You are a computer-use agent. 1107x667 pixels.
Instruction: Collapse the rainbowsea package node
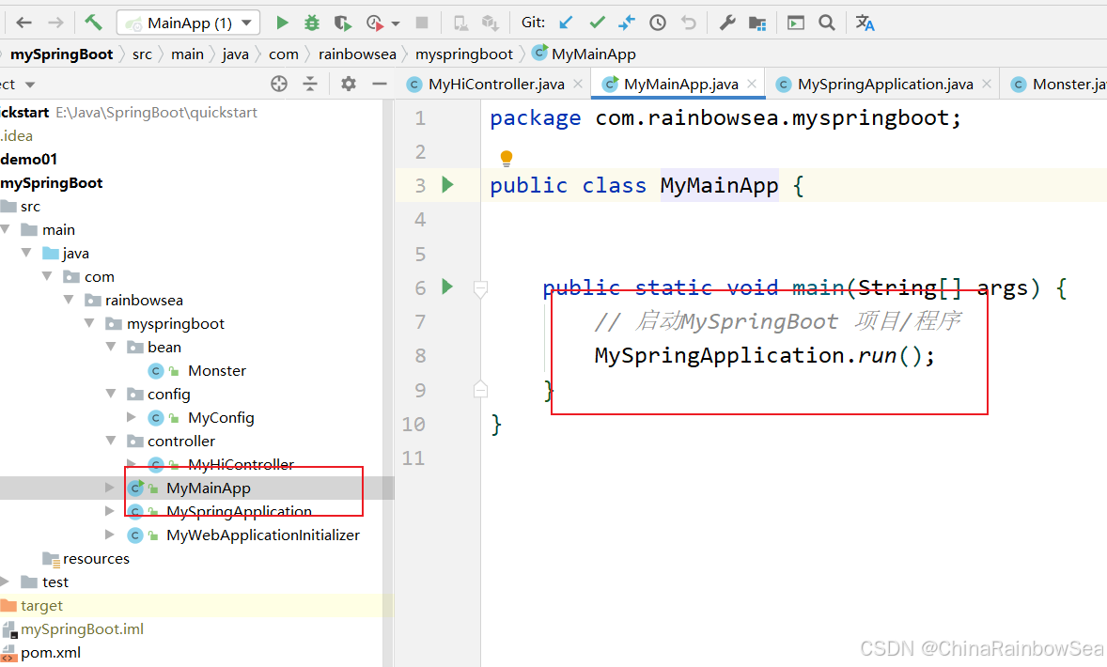pos(70,301)
